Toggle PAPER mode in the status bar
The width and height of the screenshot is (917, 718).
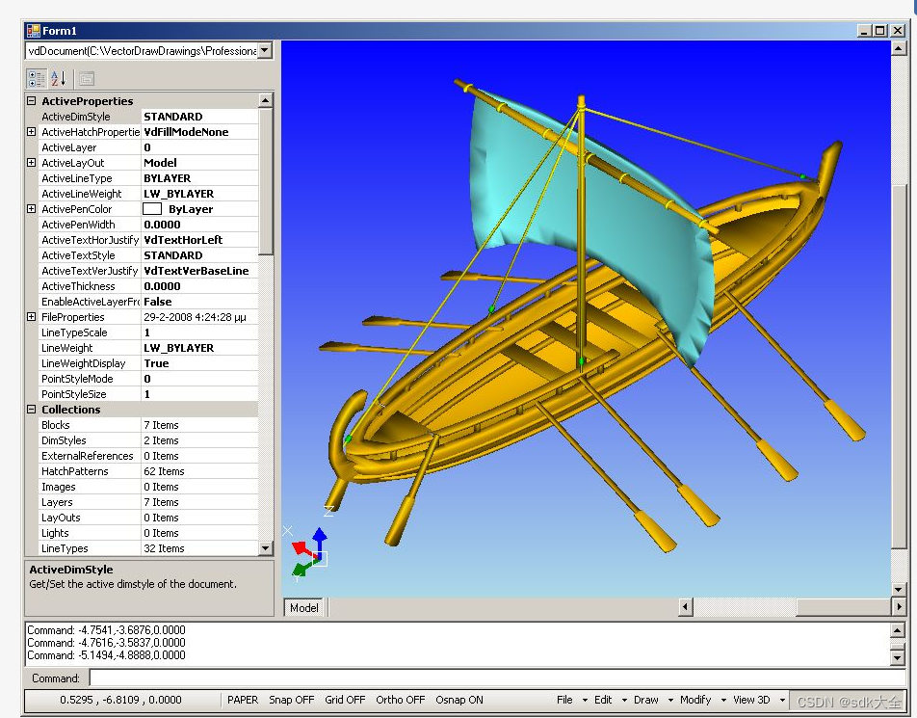click(243, 700)
